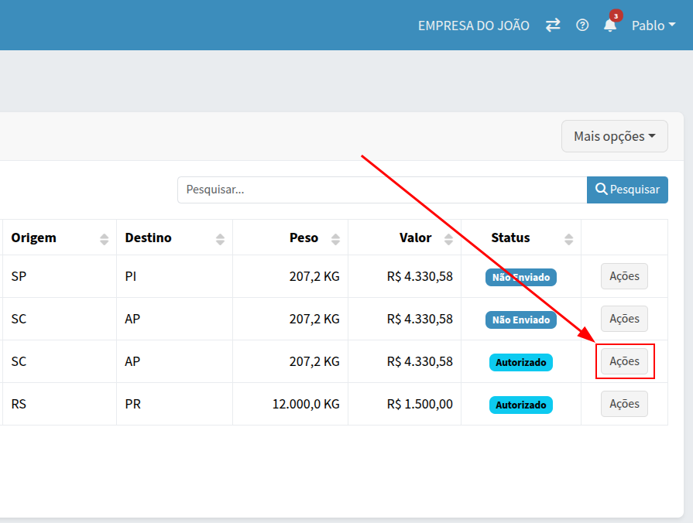Click the EMPRESA DO JOÃO company name
693x523 pixels.
474,26
